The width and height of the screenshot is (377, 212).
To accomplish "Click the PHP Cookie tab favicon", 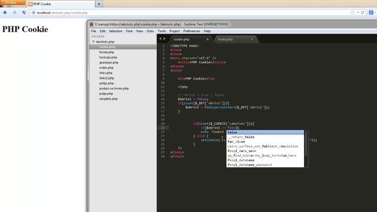I will coord(31,4).
